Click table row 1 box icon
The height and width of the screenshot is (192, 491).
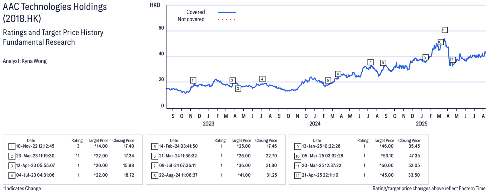(x=12, y=146)
